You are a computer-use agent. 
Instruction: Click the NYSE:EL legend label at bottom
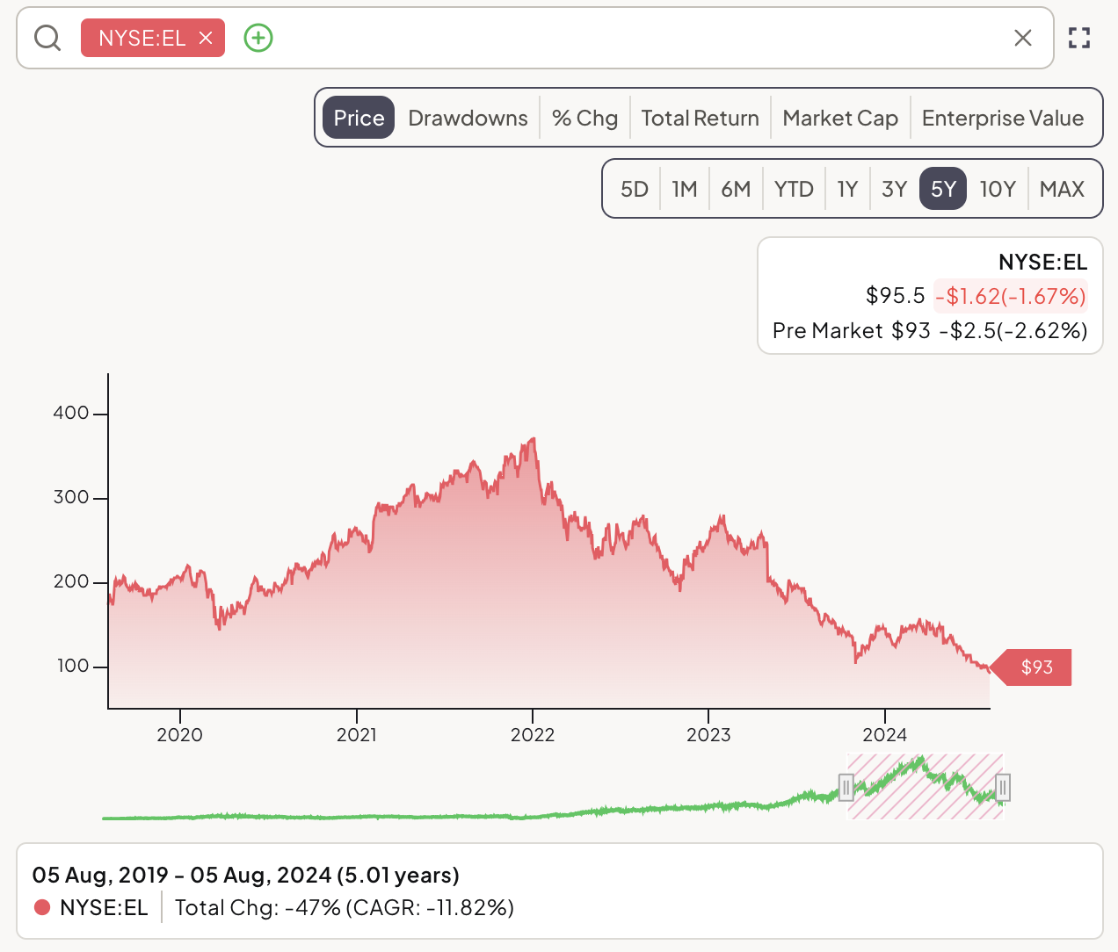pyautogui.click(x=104, y=907)
